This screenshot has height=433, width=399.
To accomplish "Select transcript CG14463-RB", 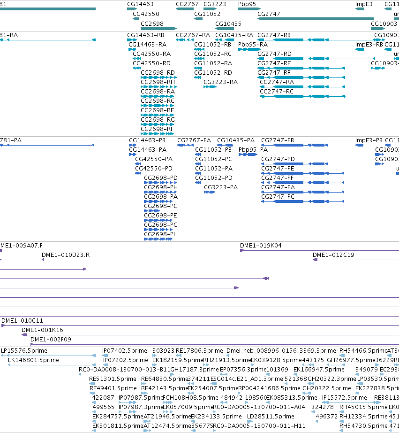I will (146, 35).
